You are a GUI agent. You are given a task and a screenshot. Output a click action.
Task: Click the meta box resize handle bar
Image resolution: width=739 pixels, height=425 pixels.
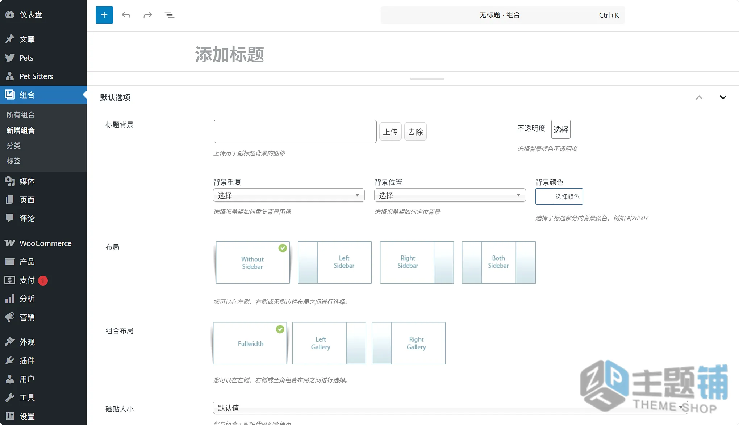coord(427,79)
